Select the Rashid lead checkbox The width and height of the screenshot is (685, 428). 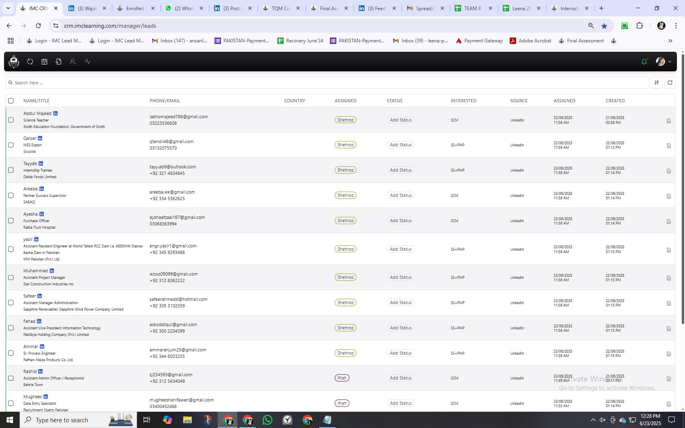[11, 378]
